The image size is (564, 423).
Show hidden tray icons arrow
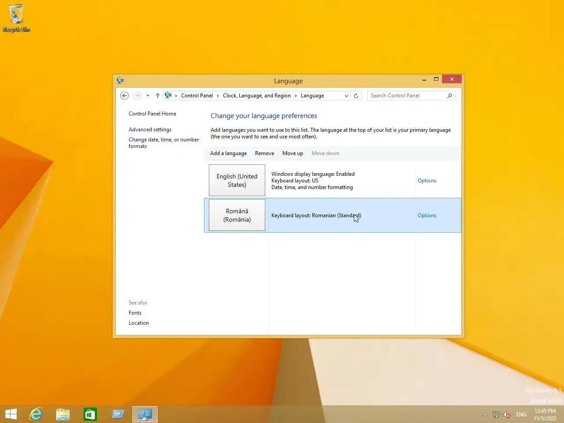pyautogui.click(x=485, y=415)
